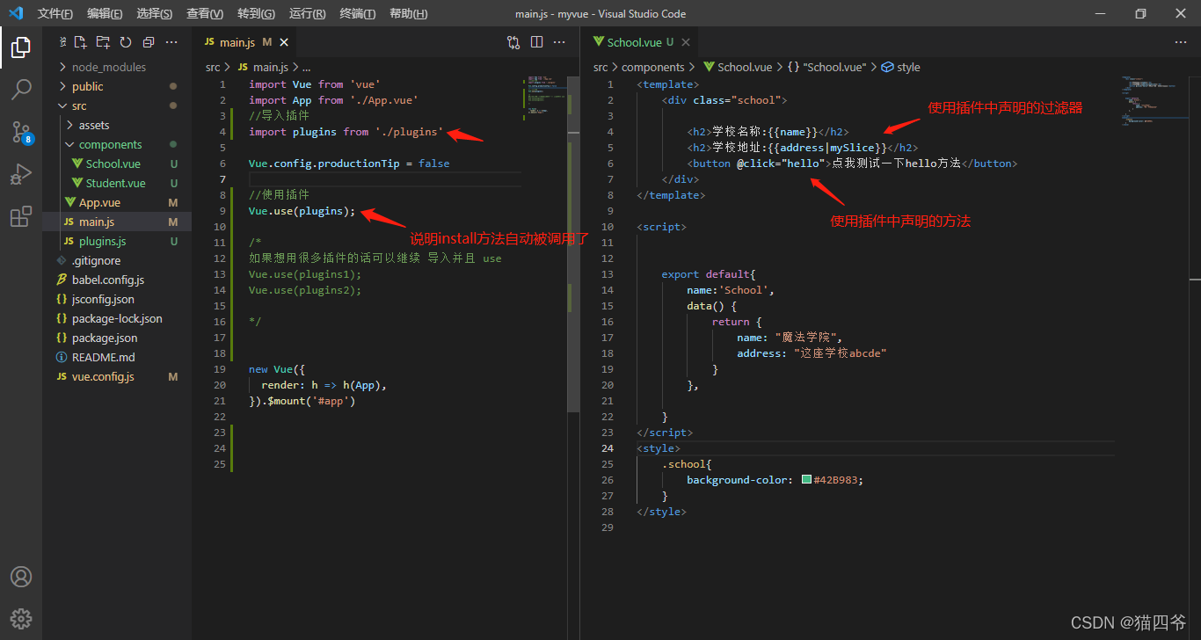Open the Explorer view in activity bar
The height and width of the screenshot is (640, 1201).
pyautogui.click(x=21, y=47)
